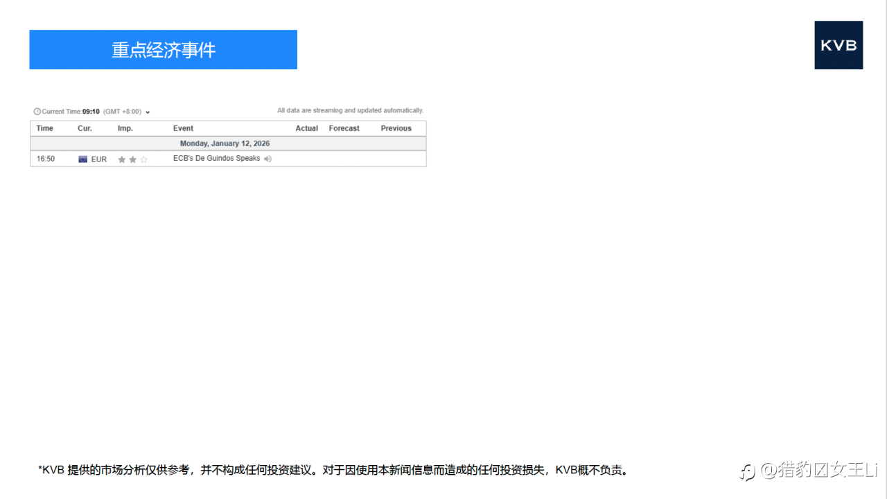This screenshot has width=887, height=499.
Task: Open the GMT +8:00 timezone dropdown arrow
Action: coord(148,112)
